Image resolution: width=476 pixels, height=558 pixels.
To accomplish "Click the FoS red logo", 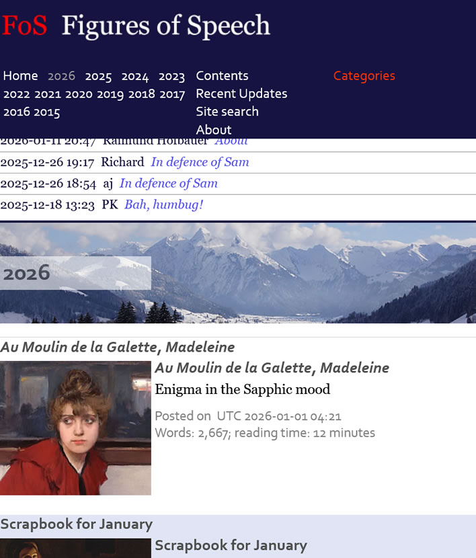I will (x=24, y=26).
